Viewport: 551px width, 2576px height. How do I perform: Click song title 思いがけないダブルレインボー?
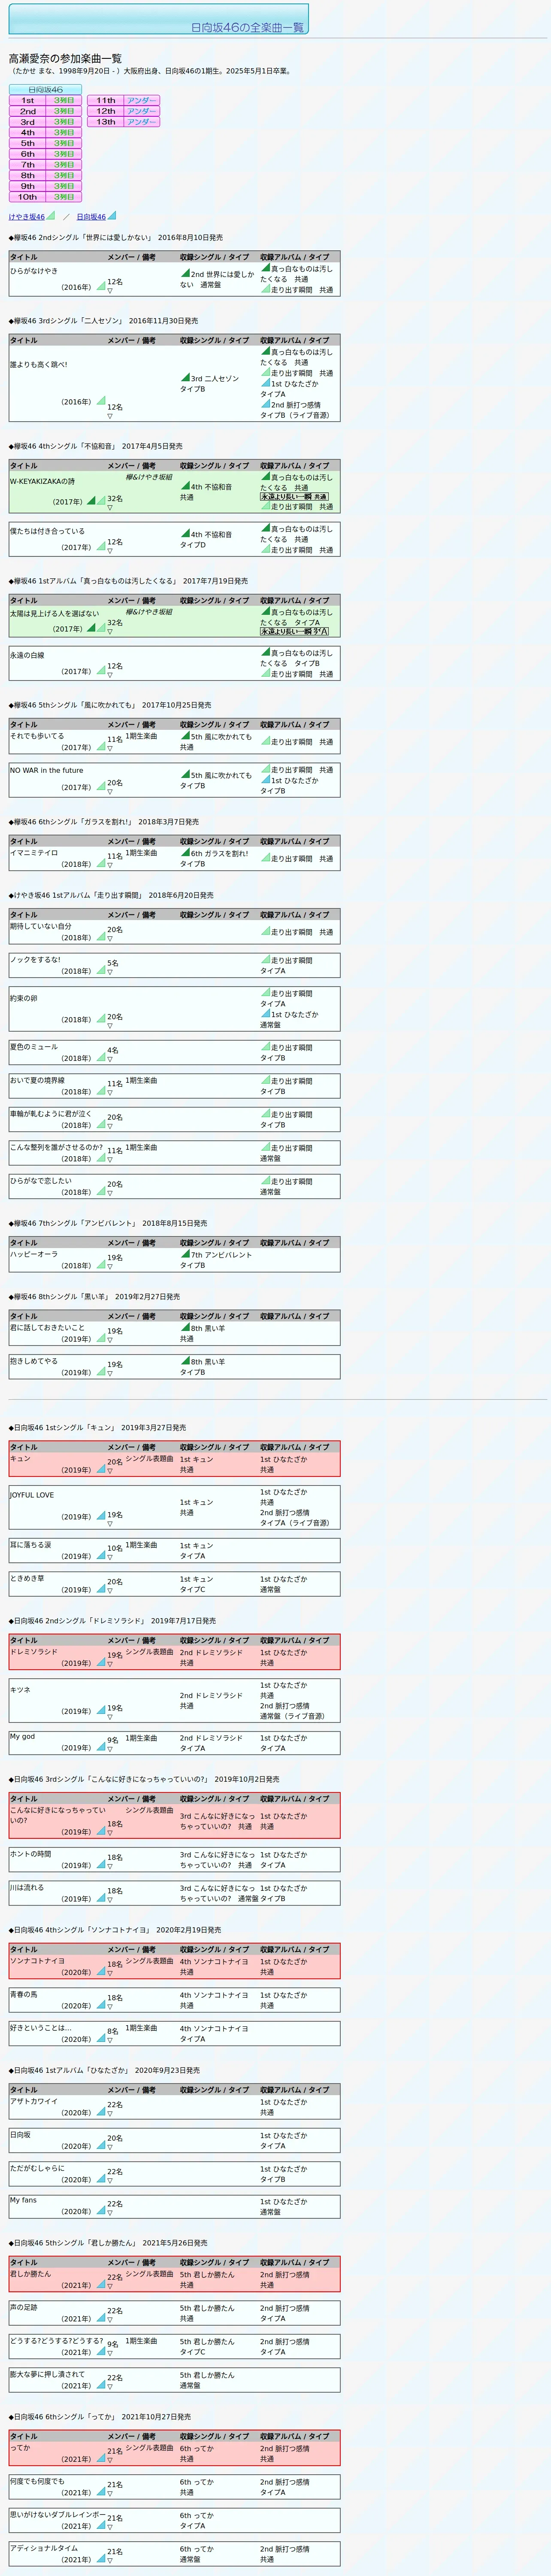click(x=57, y=2514)
